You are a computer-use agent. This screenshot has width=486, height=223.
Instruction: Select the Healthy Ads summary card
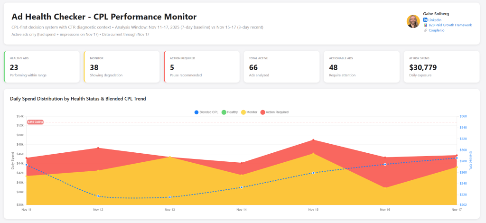[42, 67]
